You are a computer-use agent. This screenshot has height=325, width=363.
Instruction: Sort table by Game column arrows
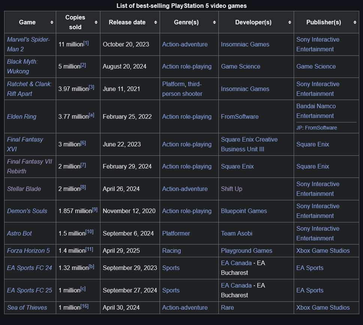click(x=52, y=22)
